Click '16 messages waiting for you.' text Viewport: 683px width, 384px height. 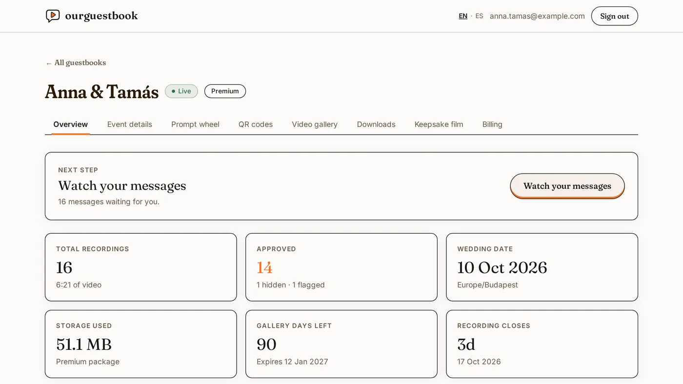click(x=109, y=202)
